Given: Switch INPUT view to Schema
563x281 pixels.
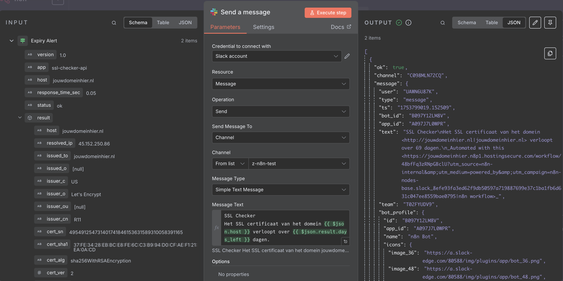Looking at the screenshot, I should tap(138, 23).
